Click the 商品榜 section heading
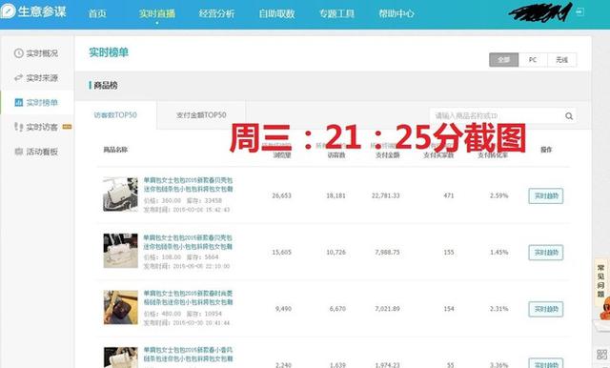 click(x=106, y=86)
